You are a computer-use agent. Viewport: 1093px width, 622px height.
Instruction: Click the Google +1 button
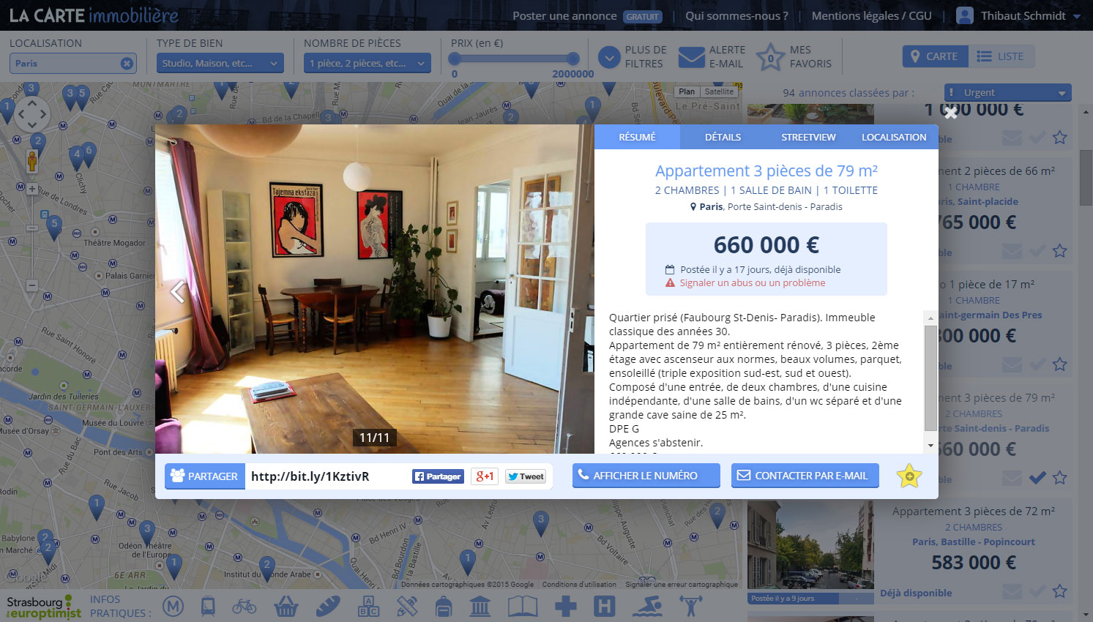point(484,476)
